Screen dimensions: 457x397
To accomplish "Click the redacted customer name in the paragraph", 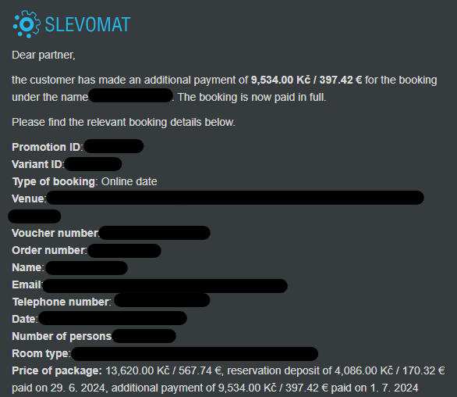I will [130, 95].
